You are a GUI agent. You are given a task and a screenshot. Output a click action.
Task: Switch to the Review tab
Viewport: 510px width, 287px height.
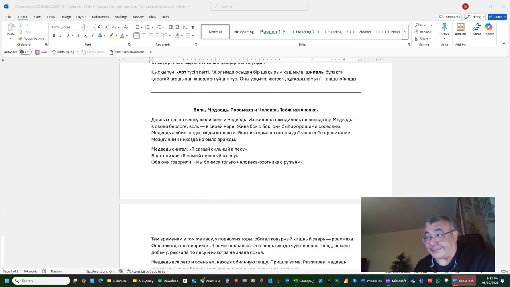point(138,17)
